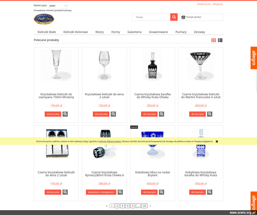This screenshot has width=257, height=215.
Task: Go to pagination page 3
Action: [122, 206]
